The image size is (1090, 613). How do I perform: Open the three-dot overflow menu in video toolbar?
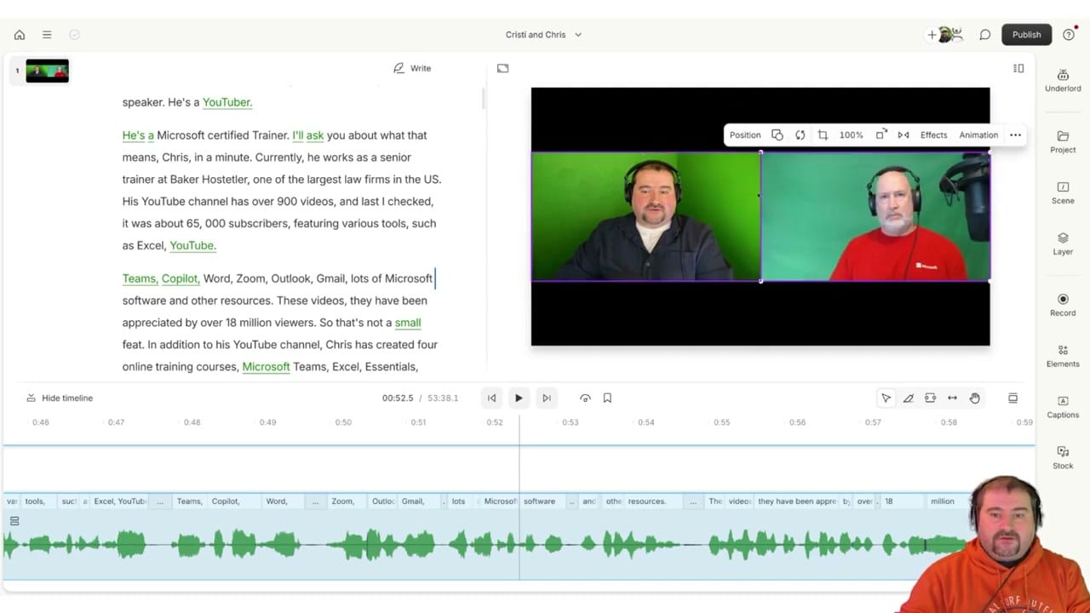click(1015, 135)
